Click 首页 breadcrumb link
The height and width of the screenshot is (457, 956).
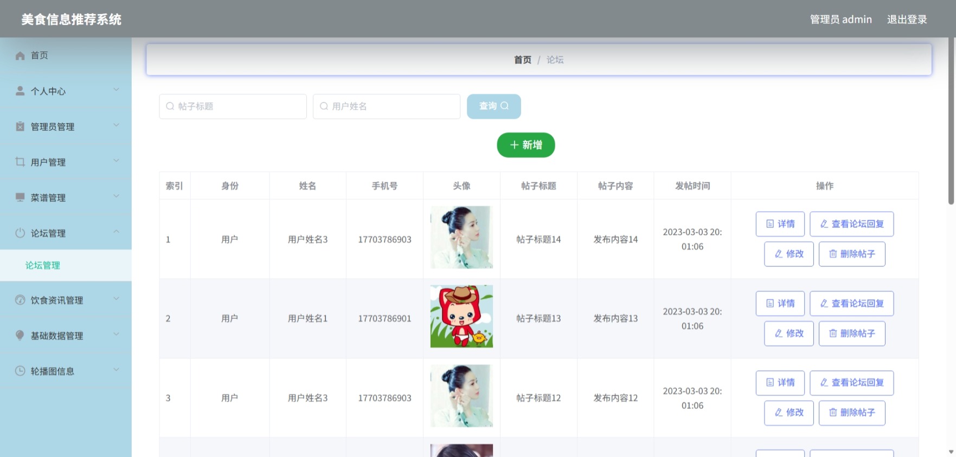coord(523,60)
